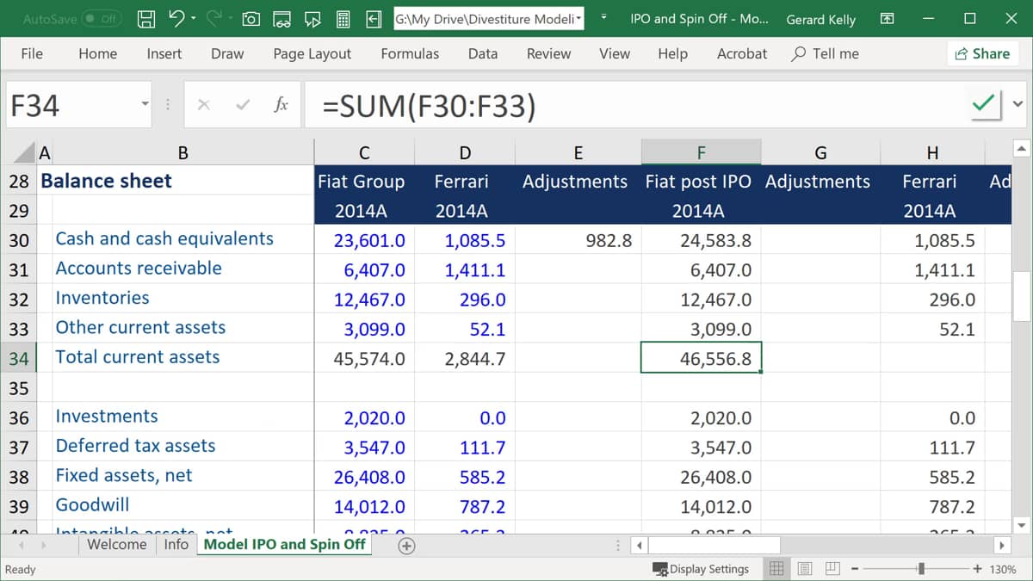Open the Home ribbon tab
Screen dimensions: 1033x581
coord(97,53)
